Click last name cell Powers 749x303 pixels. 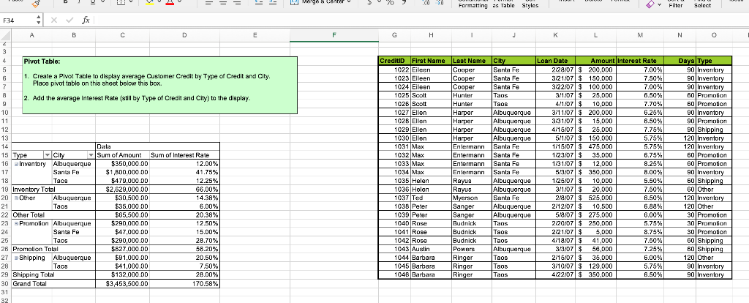coord(472,249)
